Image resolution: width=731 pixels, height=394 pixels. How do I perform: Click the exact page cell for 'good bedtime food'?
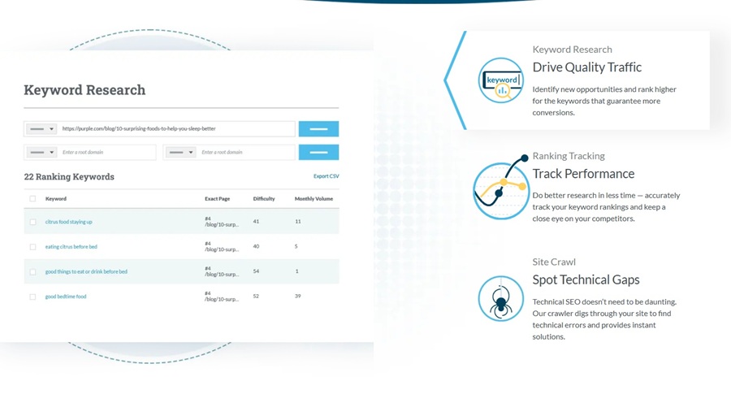pyautogui.click(x=222, y=296)
